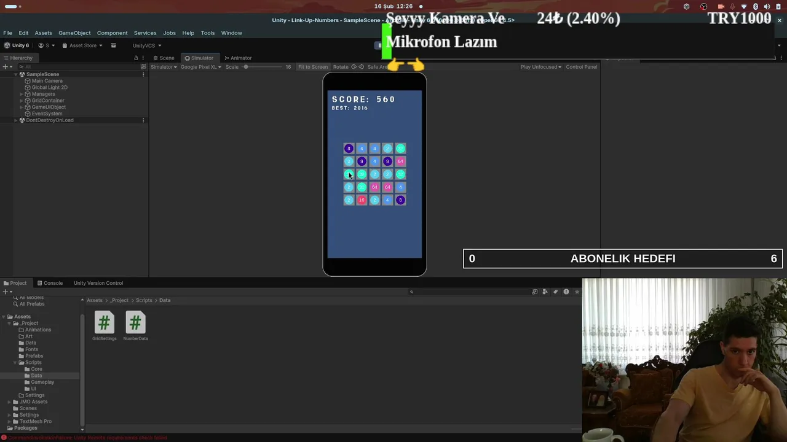Open the Gameplay folder in the Project tree
The height and width of the screenshot is (442, 787).
[x=42, y=382]
